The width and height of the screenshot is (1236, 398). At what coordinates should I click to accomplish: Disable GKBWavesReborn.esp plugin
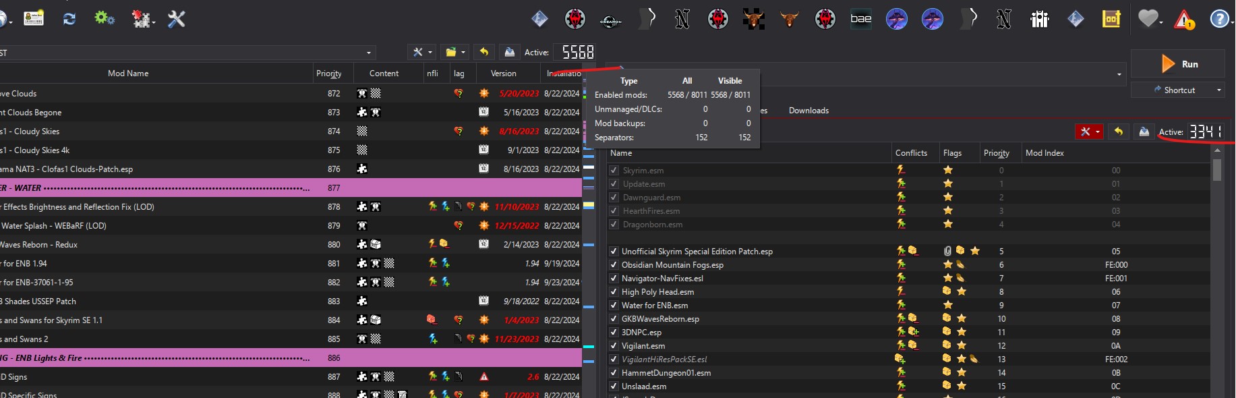[x=614, y=318]
